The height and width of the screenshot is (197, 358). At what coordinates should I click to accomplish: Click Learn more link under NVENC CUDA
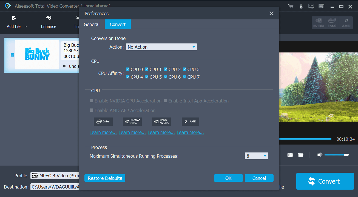132,132
